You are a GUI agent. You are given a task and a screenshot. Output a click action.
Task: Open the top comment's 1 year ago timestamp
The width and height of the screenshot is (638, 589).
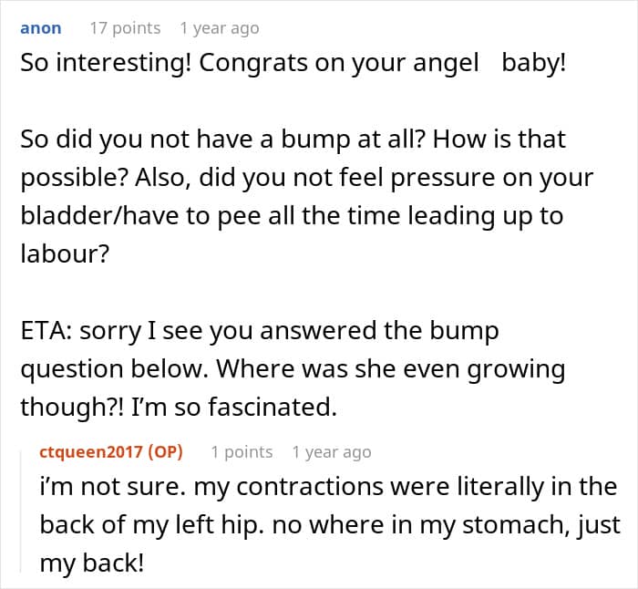[220, 28]
